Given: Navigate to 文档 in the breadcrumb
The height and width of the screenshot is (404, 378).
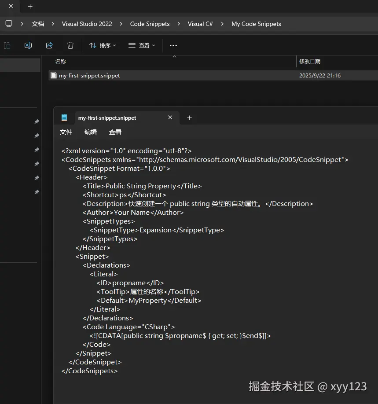Looking at the screenshot, I should pyautogui.click(x=38, y=24).
